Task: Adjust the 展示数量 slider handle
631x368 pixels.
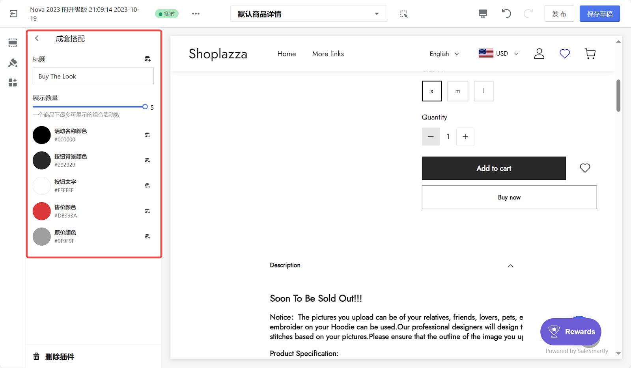Action: [x=145, y=107]
